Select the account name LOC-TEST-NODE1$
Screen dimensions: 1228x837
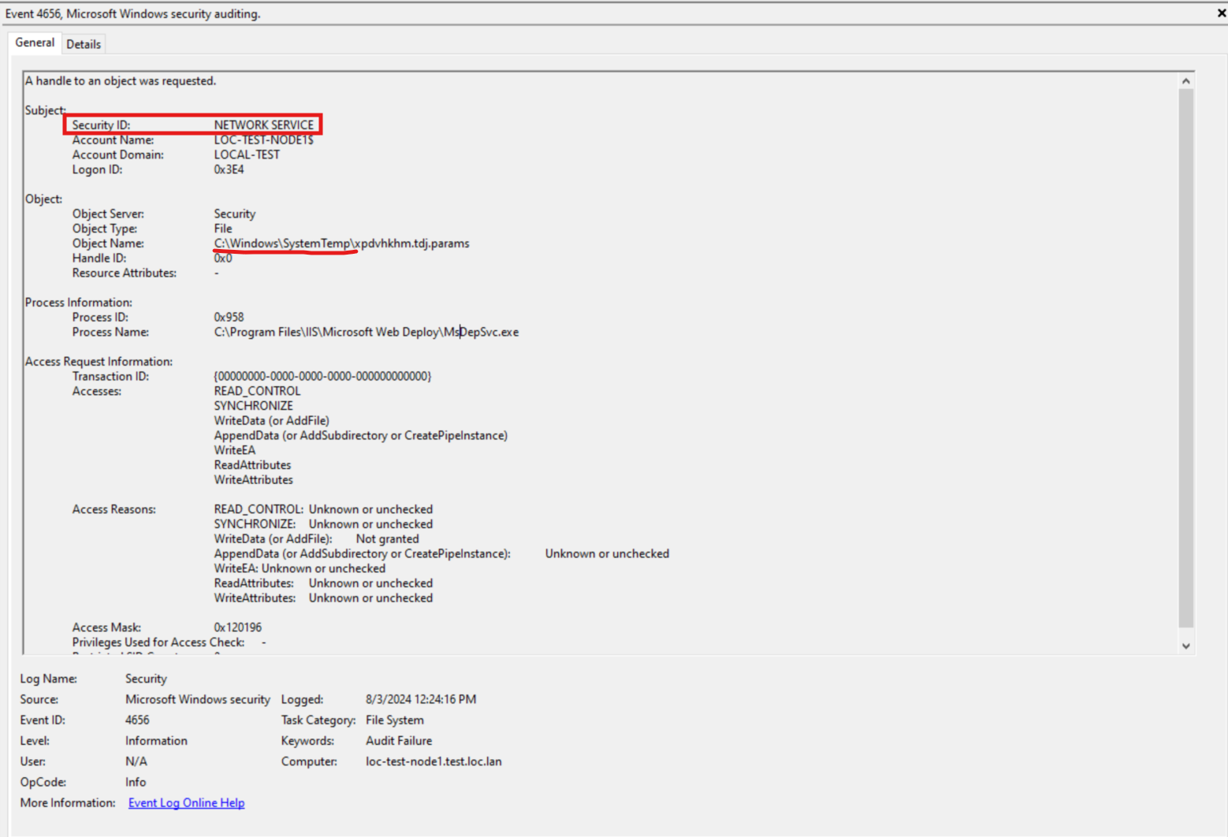pyautogui.click(x=263, y=139)
